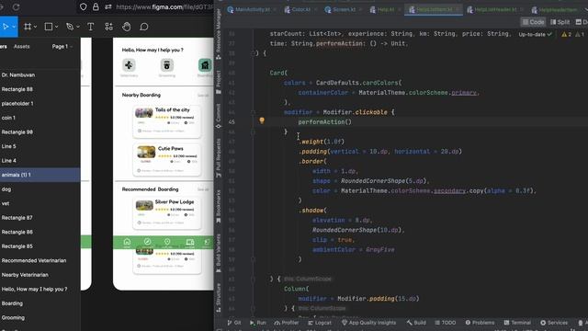Switch editor to Code view
The height and width of the screenshot is (331, 588).
pos(533,22)
